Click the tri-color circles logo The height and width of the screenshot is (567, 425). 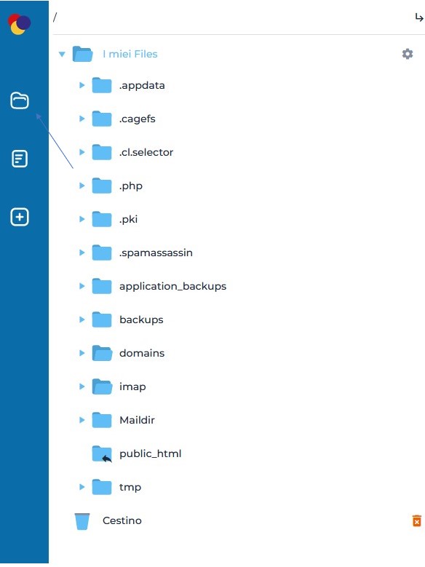pos(19,24)
